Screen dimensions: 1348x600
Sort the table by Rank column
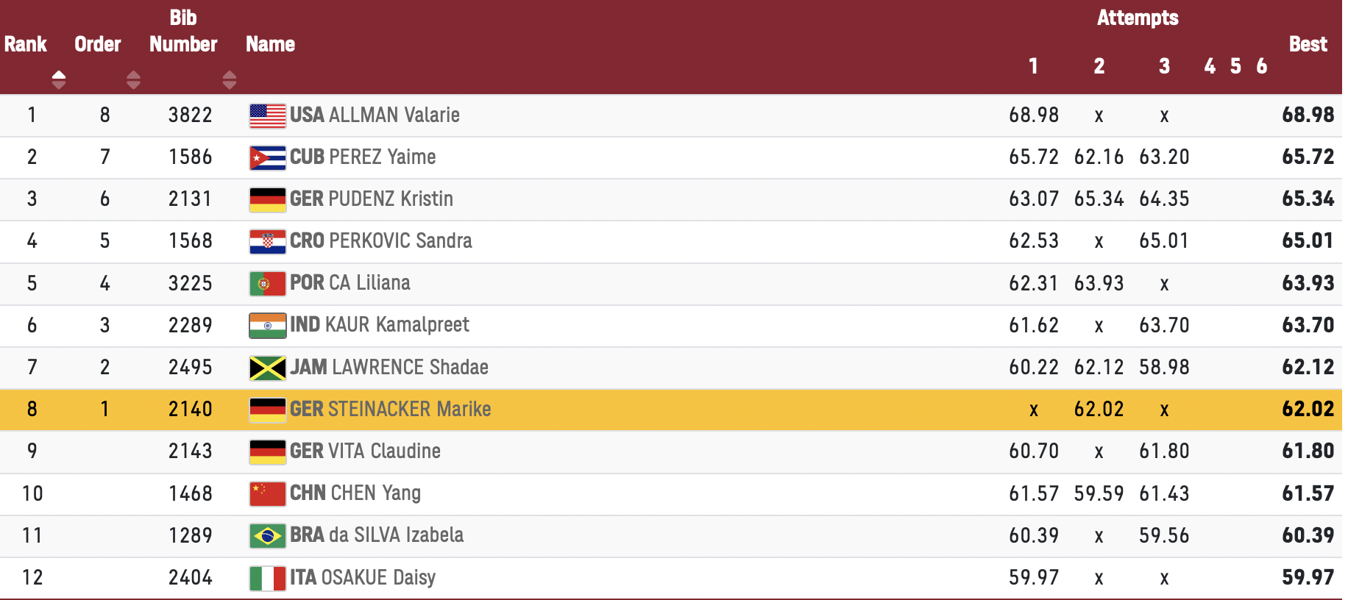click(59, 79)
